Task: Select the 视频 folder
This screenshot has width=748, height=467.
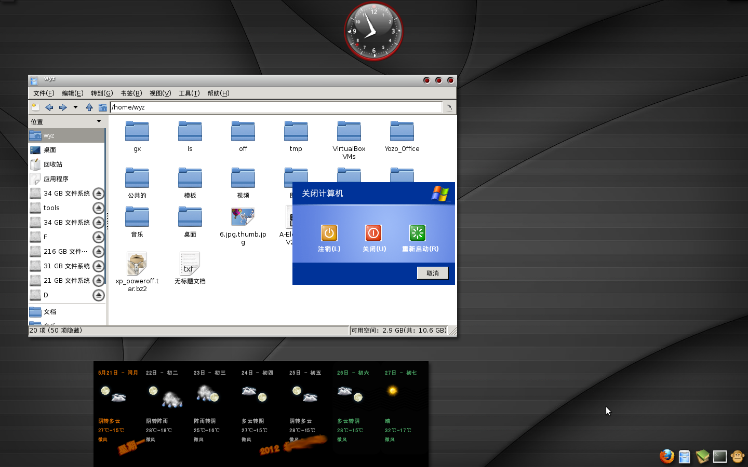Action: click(x=243, y=183)
